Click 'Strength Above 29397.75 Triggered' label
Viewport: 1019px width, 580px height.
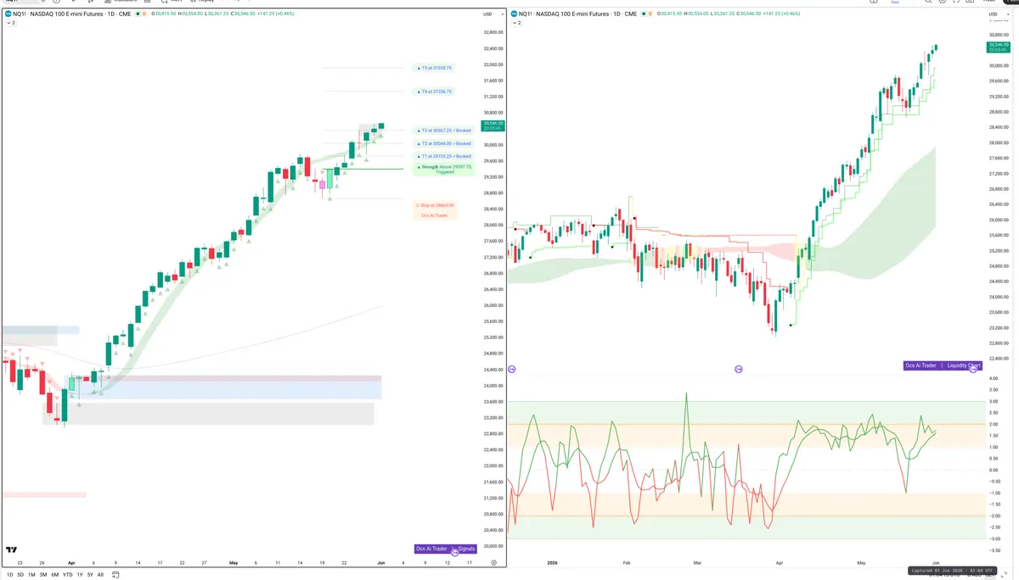pos(444,169)
